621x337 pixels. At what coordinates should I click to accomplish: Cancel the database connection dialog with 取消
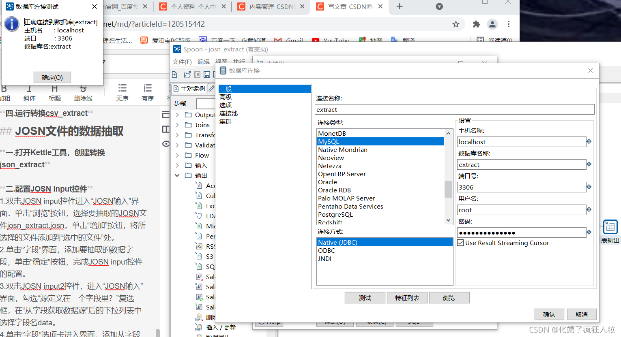[x=581, y=314]
